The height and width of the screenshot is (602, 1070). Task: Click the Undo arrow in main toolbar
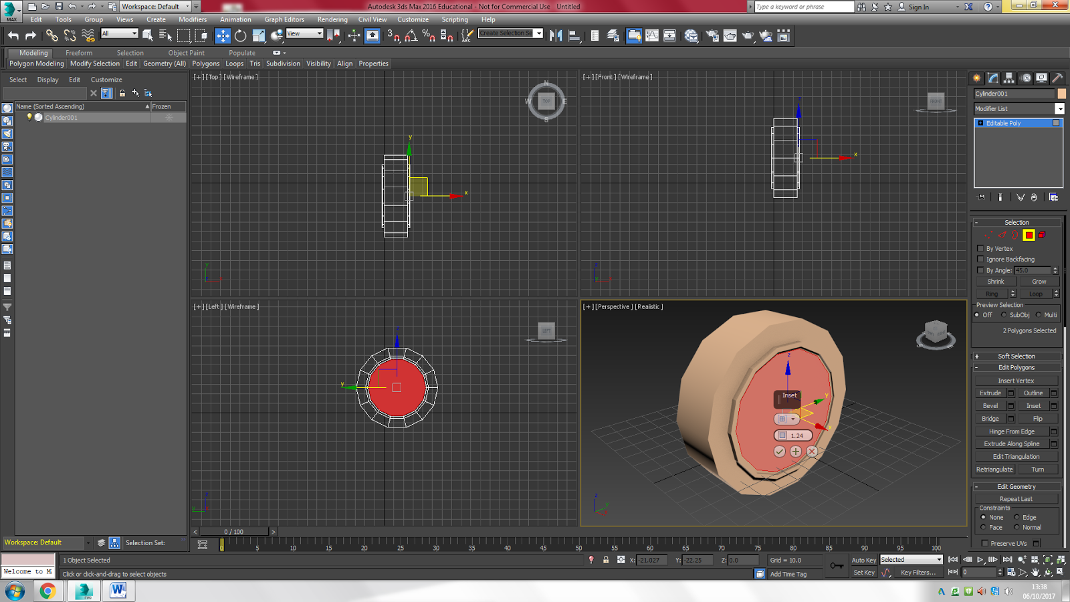point(13,35)
